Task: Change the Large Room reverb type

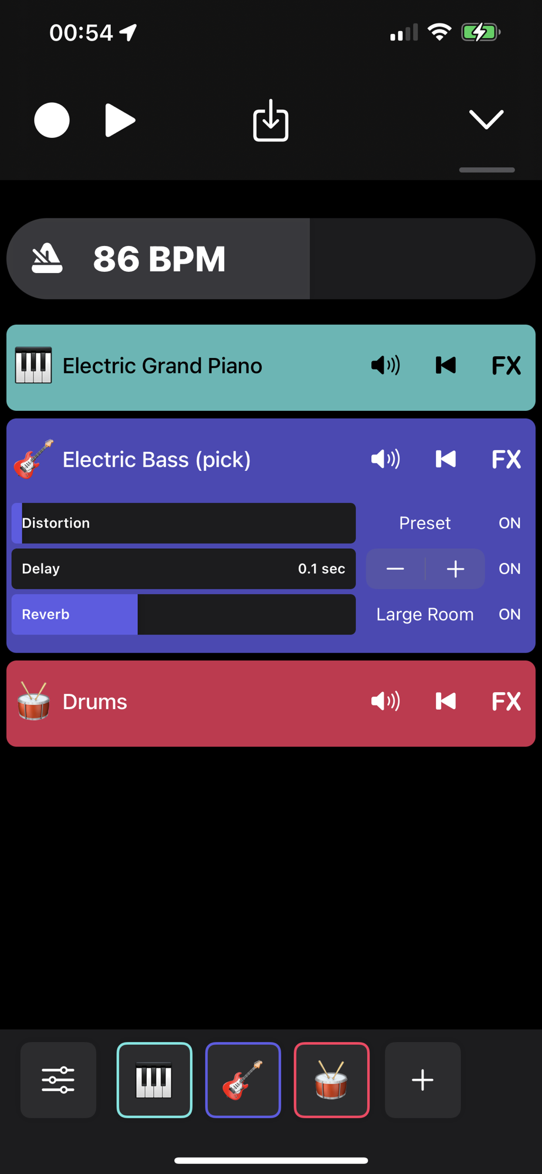Action: [425, 615]
